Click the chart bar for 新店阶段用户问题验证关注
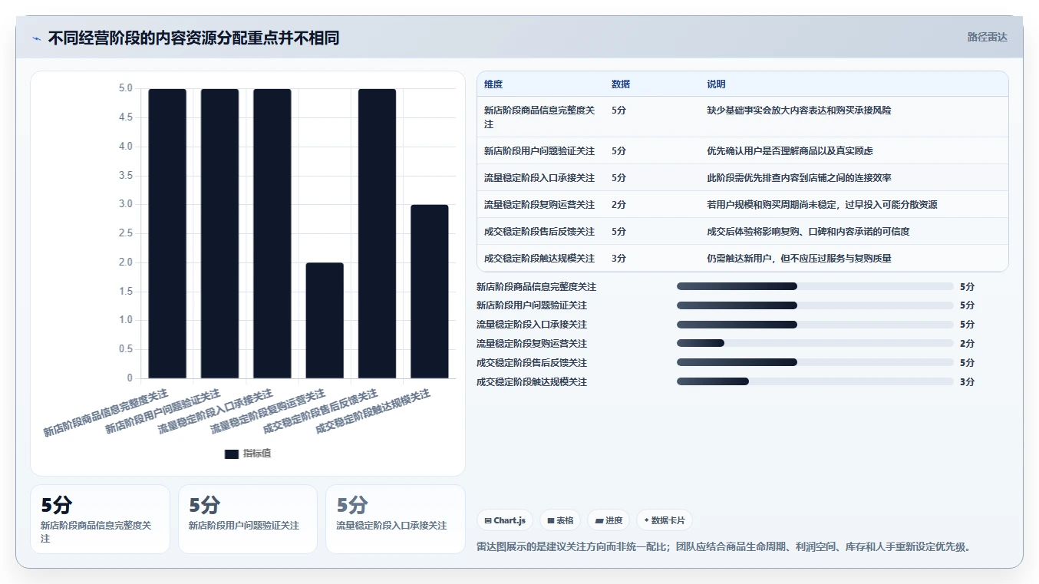The height and width of the screenshot is (584, 1039). (x=219, y=233)
